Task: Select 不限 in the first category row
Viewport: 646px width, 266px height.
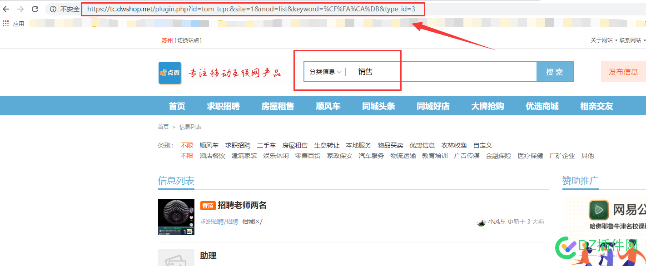Action: coord(187,145)
